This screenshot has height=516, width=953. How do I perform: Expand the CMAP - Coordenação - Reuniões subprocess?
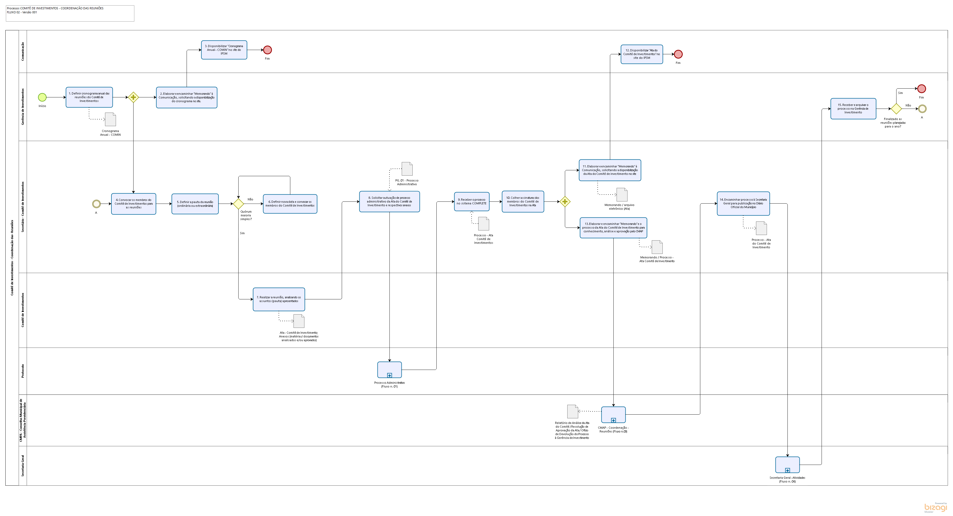[x=613, y=420]
